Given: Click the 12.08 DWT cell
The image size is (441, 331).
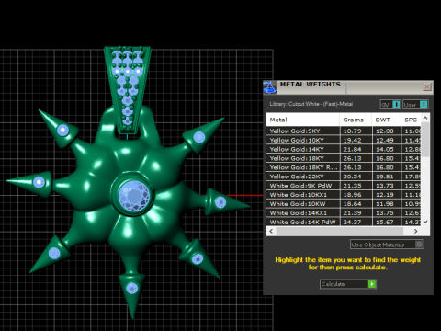Looking at the screenshot, I should click(x=387, y=131).
